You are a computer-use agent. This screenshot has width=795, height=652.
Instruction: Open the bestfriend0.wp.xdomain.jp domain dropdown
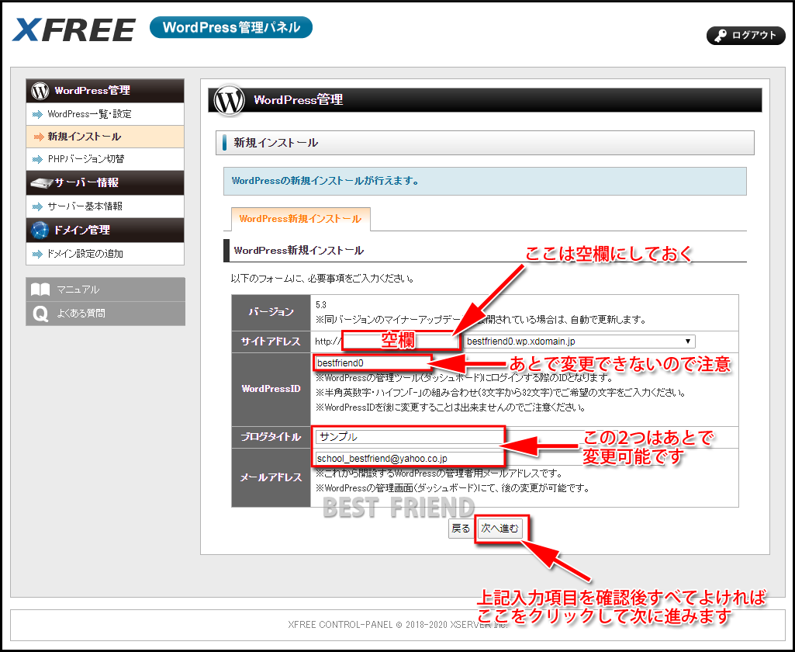pos(579,342)
